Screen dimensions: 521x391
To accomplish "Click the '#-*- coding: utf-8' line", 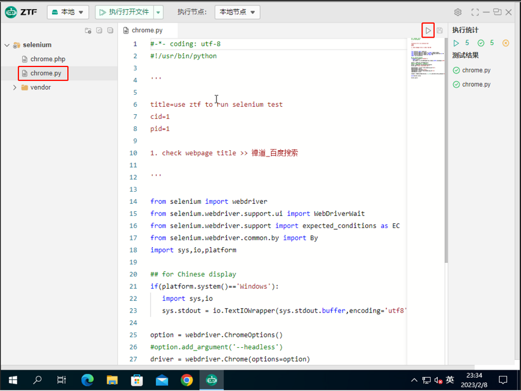I will [x=185, y=44].
